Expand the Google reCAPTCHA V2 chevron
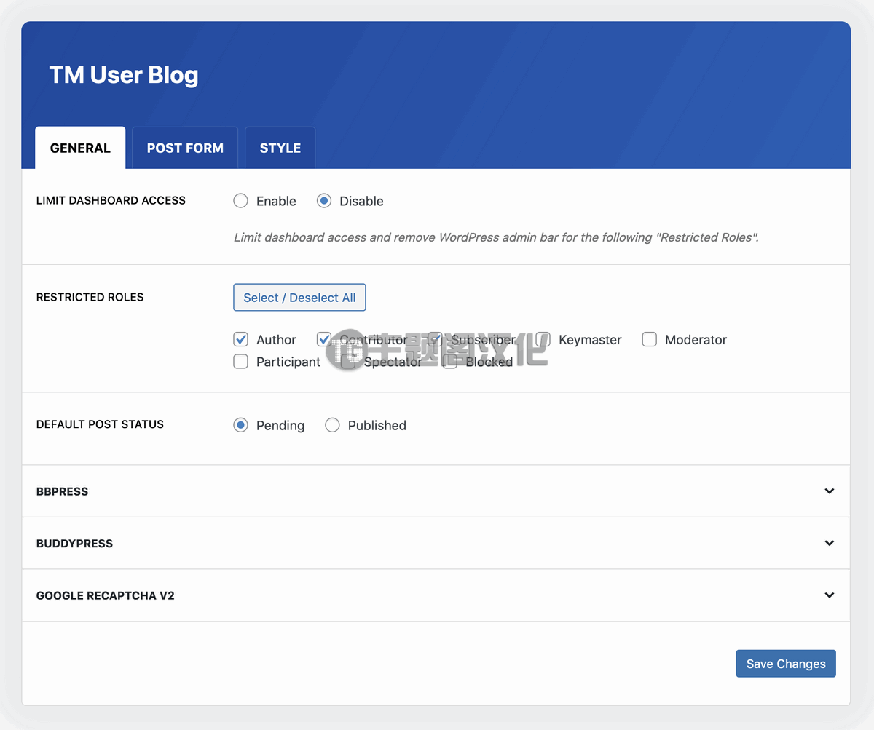This screenshot has height=730, width=874. 829,595
